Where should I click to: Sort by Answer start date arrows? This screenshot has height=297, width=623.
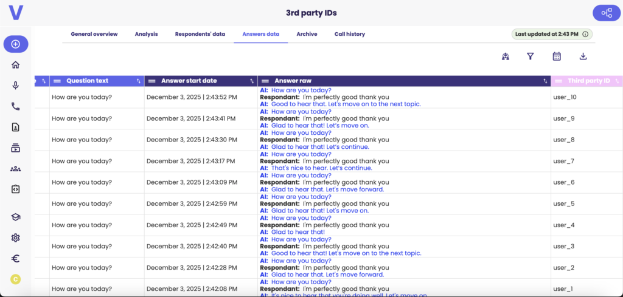[252, 81]
